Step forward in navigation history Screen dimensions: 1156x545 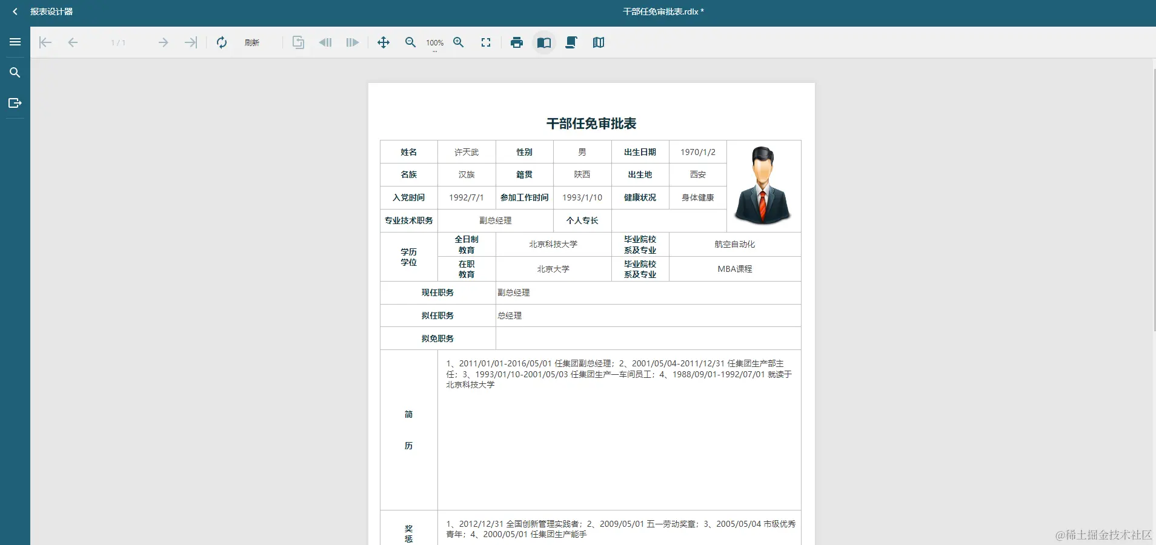coord(353,42)
